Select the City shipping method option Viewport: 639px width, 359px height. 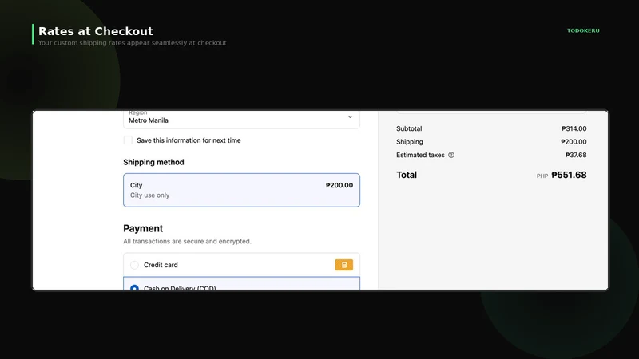[x=241, y=190]
